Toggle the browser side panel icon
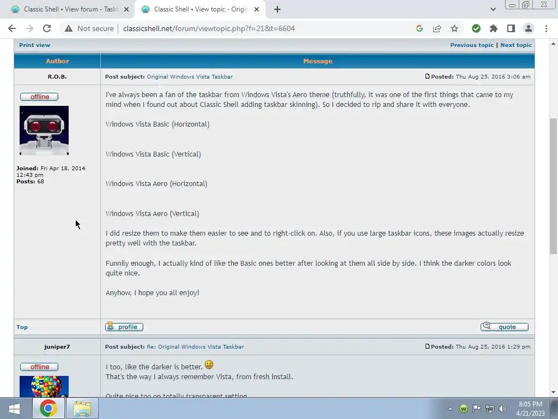558x419 pixels. point(511,28)
